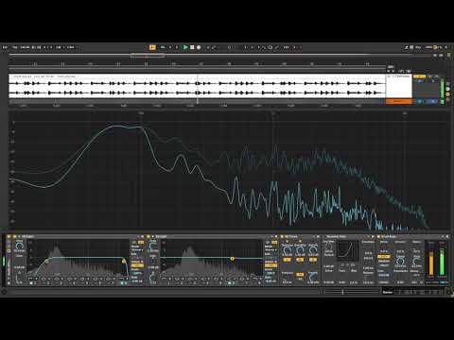The height and width of the screenshot is (340, 454).
Task: Select the last band node on first EQ curve
Action: (x=124, y=261)
